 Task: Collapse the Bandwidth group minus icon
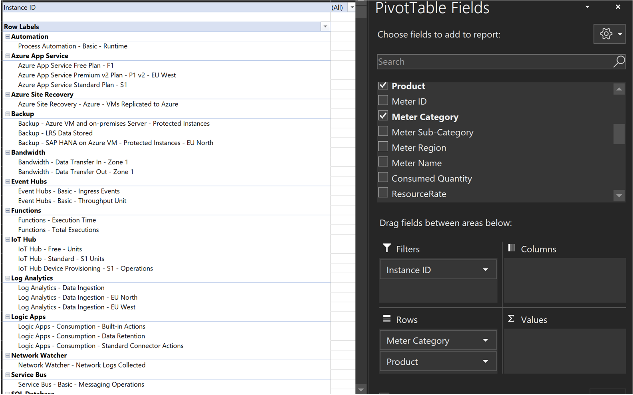pos(8,152)
